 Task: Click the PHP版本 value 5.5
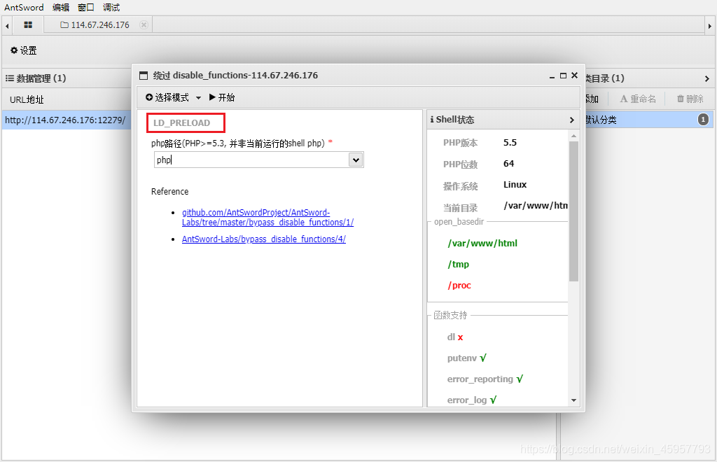click(x=510, y=143)
